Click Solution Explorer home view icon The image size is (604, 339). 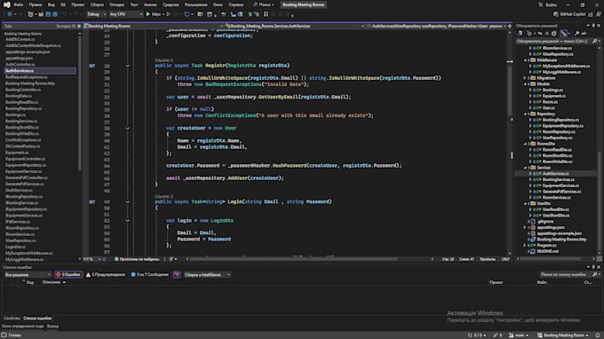(x=520, y=34)
